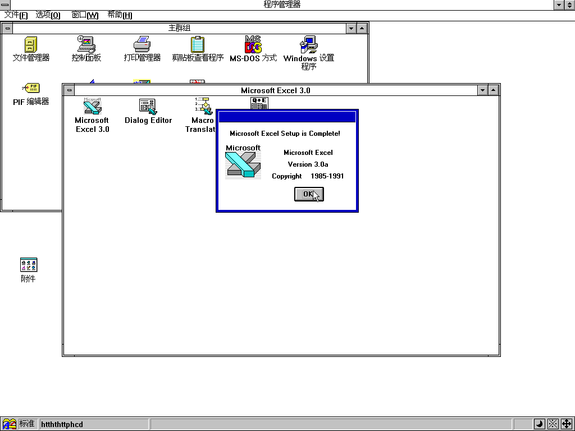Open the 选项(O) menu
The image size is (575, 431).
[x=48, y=15]
